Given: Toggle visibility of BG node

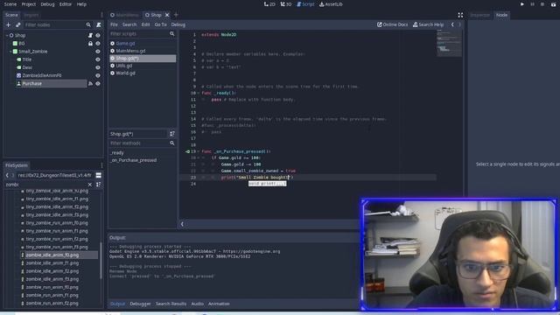Looking at the screenshot, I should [x=98, y=43].
